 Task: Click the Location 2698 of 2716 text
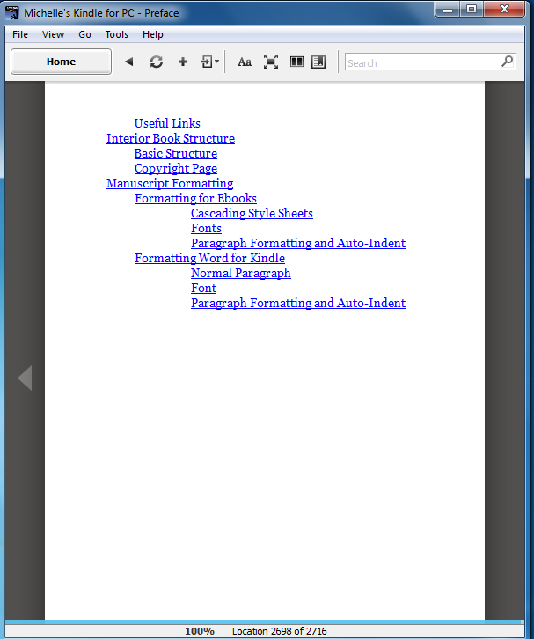point(279,631)
